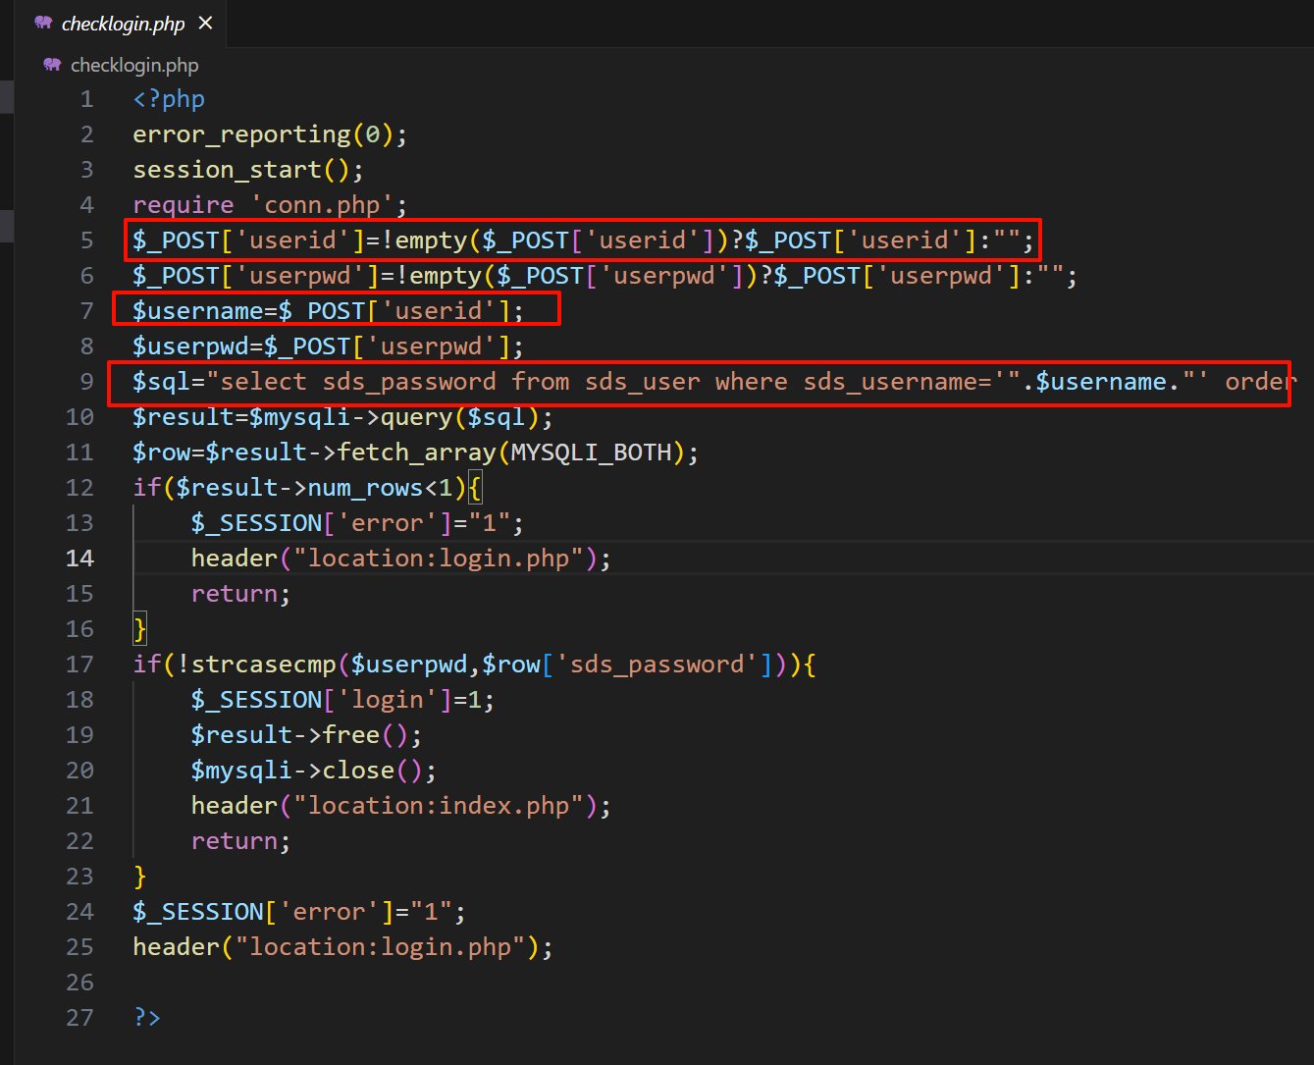Click the PHP elephant icon in tab
1314x1065 pixels.
point(43,23)
